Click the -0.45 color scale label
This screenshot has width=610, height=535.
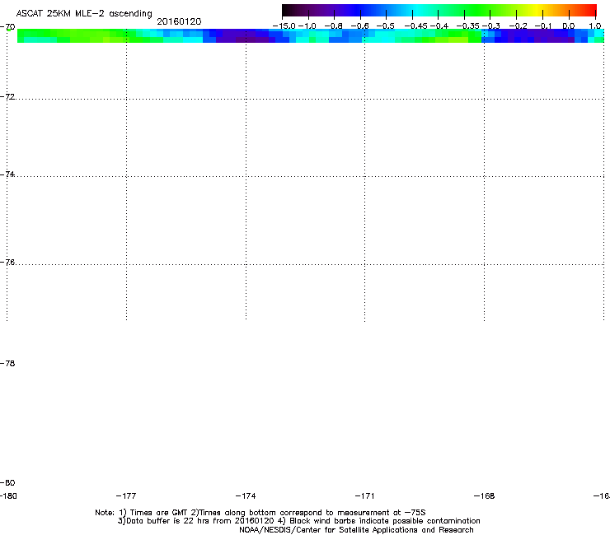pos(415,26)
